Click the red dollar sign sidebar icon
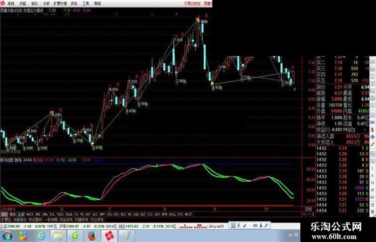The height and width of the screenshot is (242, 376). (x=373, y=130)
